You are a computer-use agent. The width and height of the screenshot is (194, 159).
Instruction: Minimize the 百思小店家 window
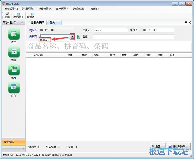click(x=175, y=4)
